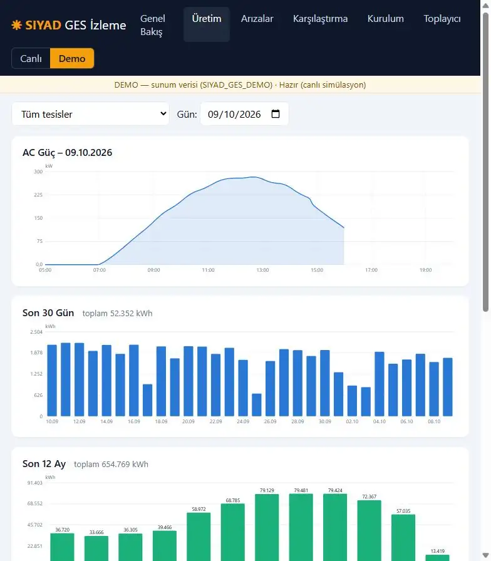
Task: Select the Demo mode toggle
Action: [72, 58]
